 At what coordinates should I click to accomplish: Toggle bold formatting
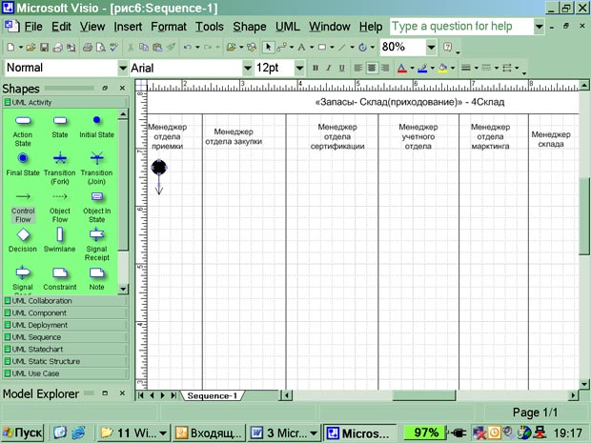coord(316,69)
